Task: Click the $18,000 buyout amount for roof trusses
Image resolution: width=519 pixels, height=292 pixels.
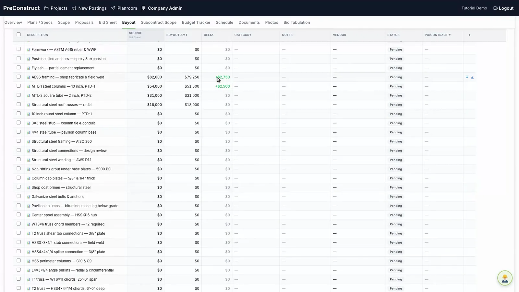Action: click(x=192, y=105)
